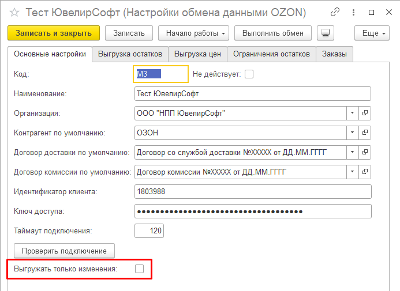
Task: Switch to Основные настройки tab
Action: click(50, 54)
